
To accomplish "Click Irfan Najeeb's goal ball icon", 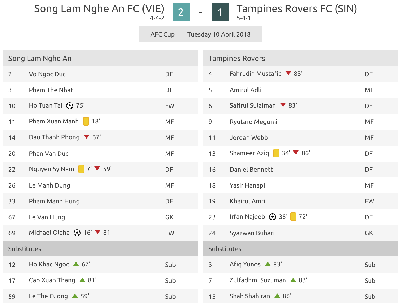I will tap(273, 217).
